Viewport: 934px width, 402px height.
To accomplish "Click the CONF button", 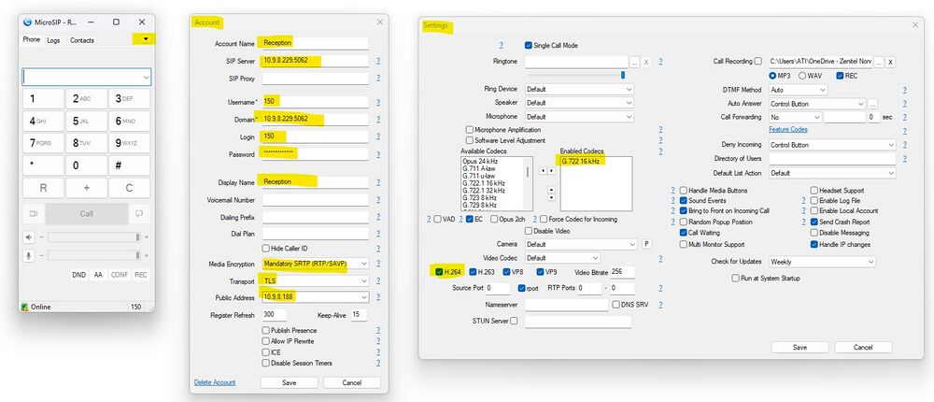I will 120,275.
